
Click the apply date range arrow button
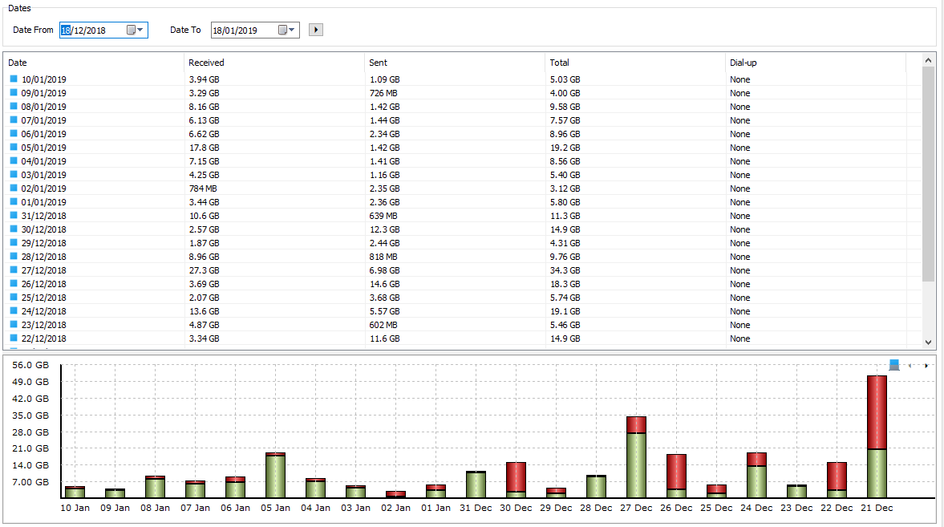[x=316, y=30]
